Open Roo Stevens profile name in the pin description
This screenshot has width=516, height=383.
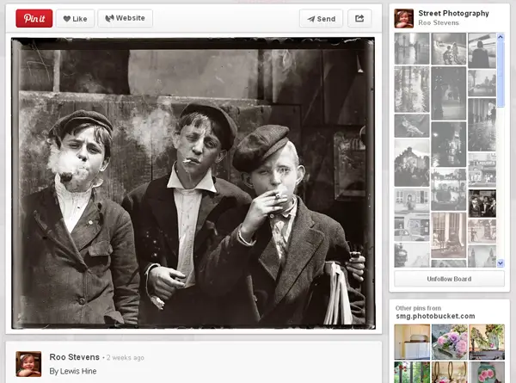point(74,357)
